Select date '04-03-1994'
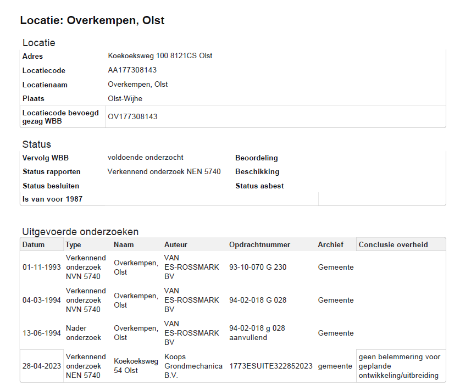The image size is (460, 390). pos(42,300)
